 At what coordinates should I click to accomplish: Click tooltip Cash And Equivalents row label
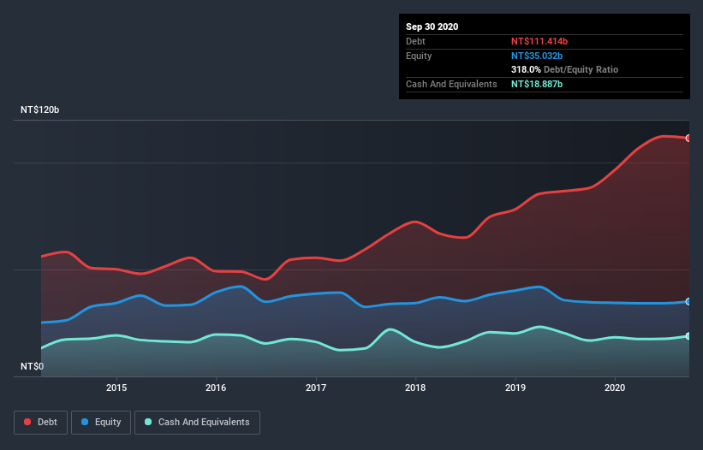coord(451,84)
